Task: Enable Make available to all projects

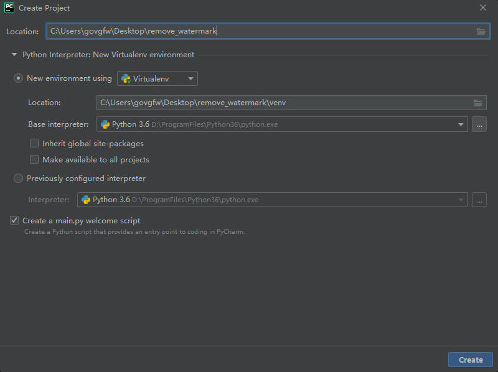Action: [34, 159]
